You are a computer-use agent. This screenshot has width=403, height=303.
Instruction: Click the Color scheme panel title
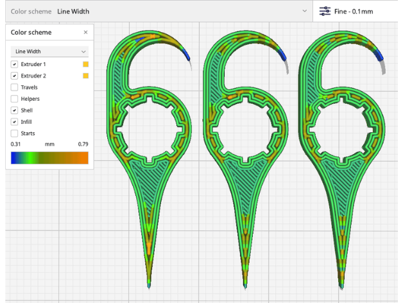tap(31, 32)
